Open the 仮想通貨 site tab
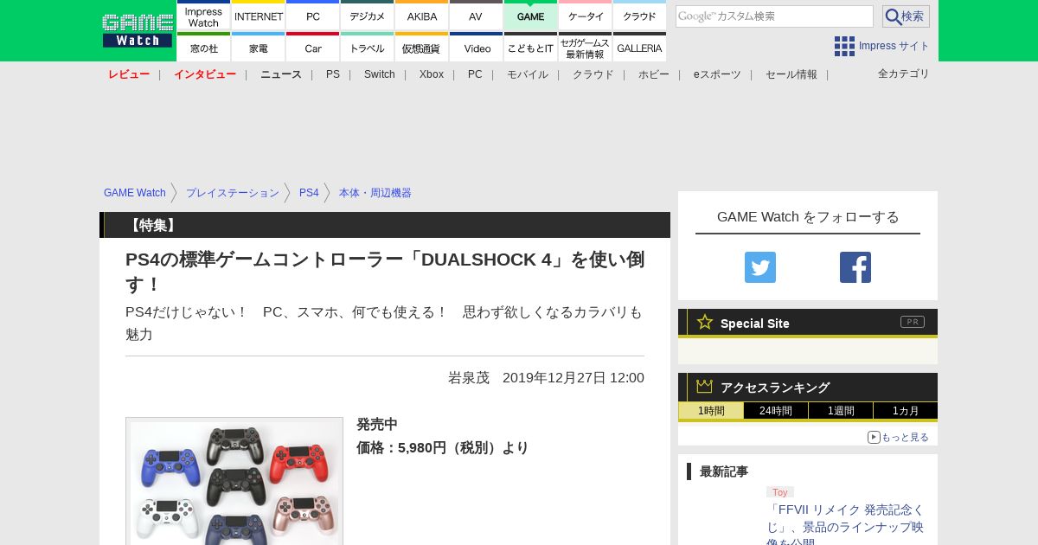Screen dimensions: 1038x545 pos(422,47)
